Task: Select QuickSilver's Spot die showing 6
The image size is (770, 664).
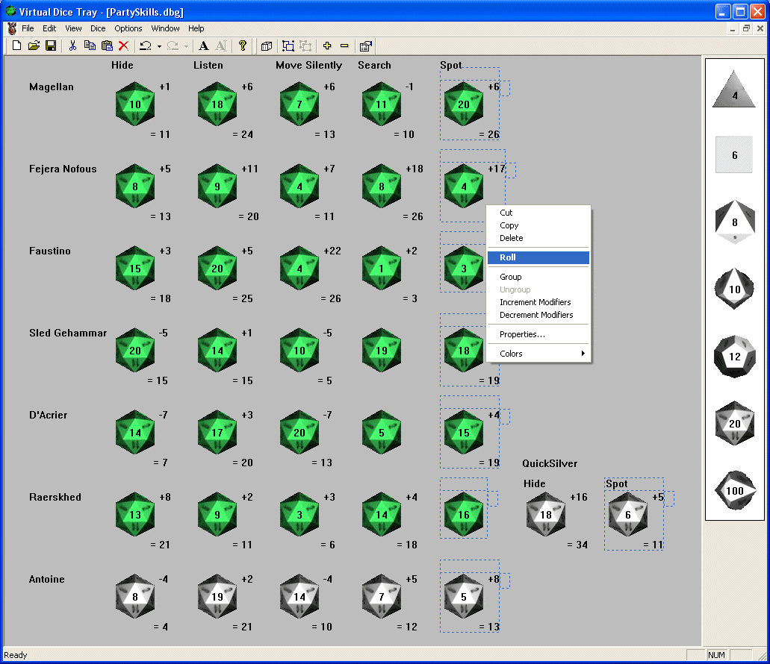Action: (627, 515)
